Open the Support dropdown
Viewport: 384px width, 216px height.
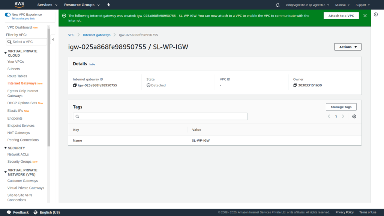(363, 5)
